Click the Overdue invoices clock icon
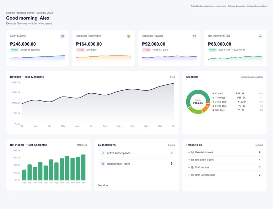This screenshot has height=209, width=273. coord(192,152)
